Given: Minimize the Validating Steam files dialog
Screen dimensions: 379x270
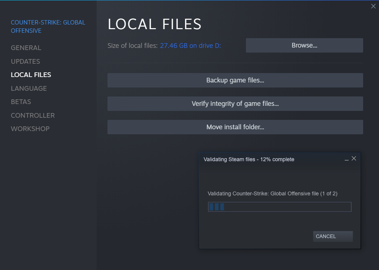Looking at the screenshot, I should pyautogui.click(x=347, y=159).
